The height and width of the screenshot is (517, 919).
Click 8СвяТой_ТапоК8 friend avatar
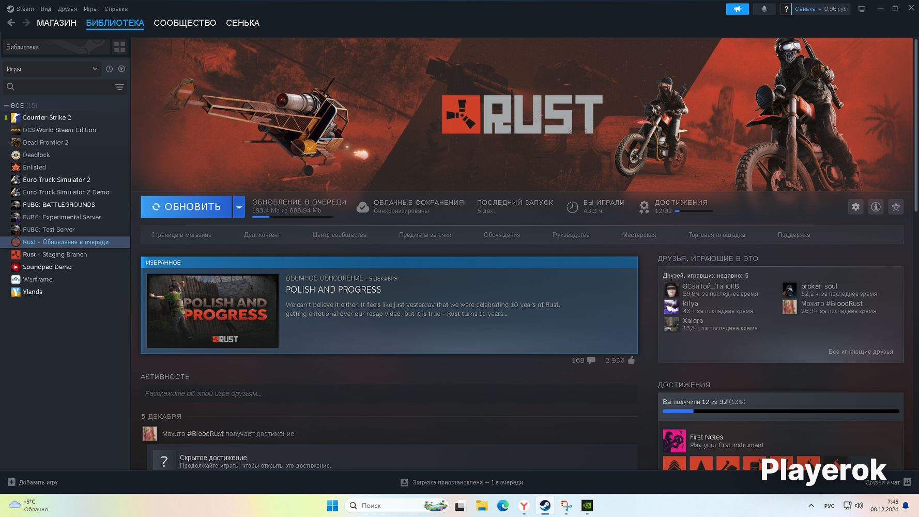coord(671,290)
